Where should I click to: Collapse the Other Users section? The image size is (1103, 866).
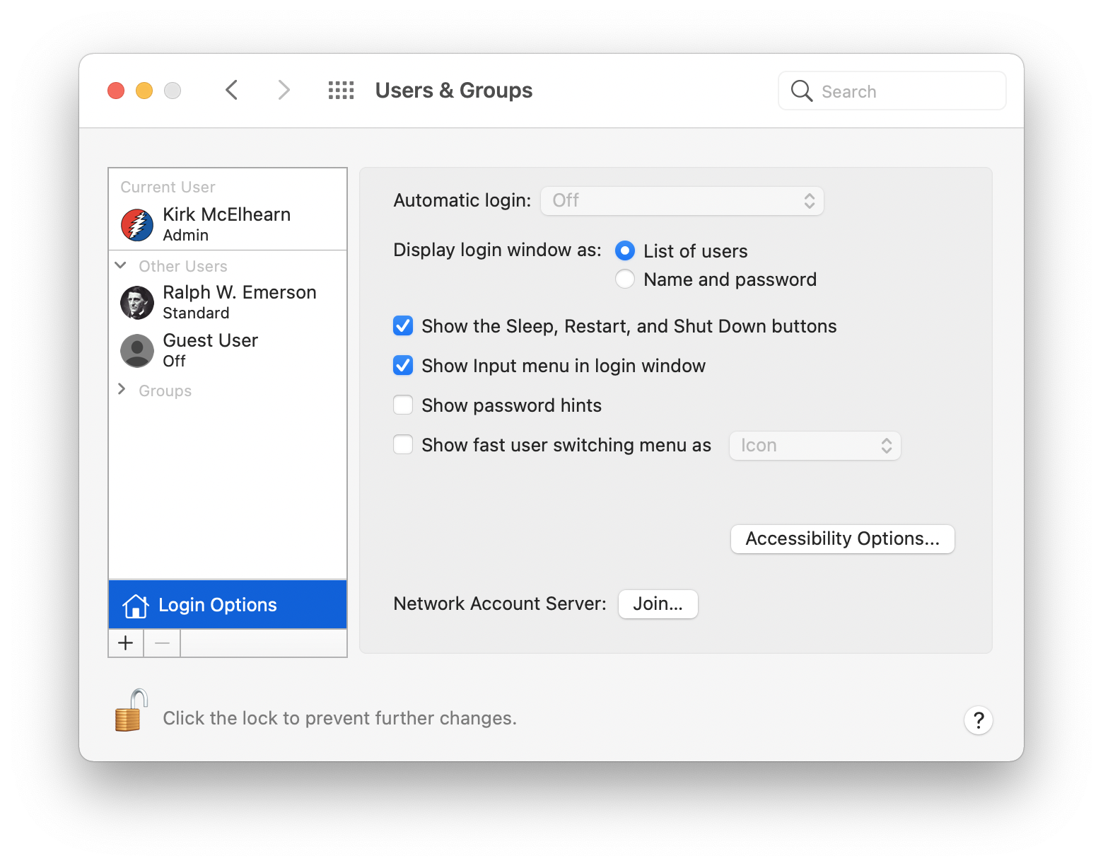(121, 265)
